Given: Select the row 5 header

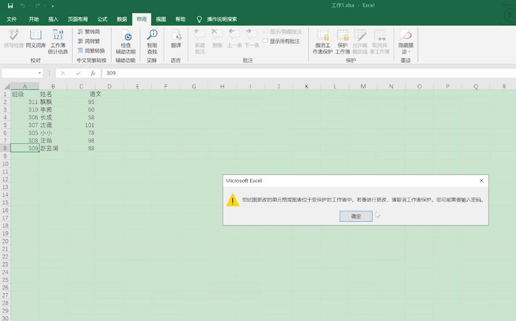Looking at the screenshot, I should pyautogui.click(x=5, y=125).
